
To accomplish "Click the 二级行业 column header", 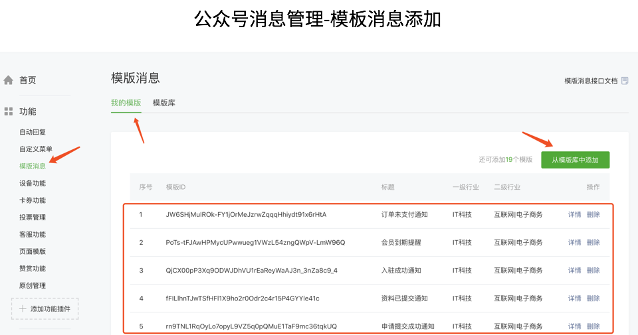I will pos(507,187).
